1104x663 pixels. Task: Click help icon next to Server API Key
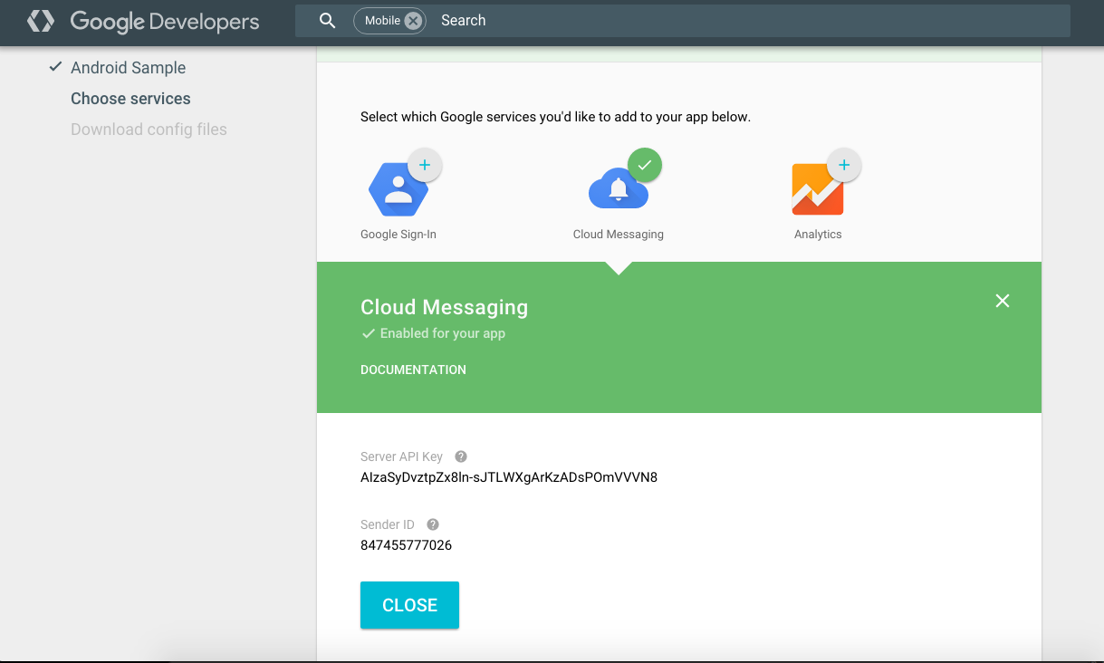pos(461,456)
